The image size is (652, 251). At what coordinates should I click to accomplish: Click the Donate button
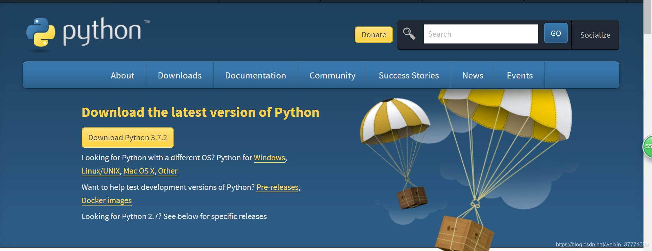coord(374,35)
